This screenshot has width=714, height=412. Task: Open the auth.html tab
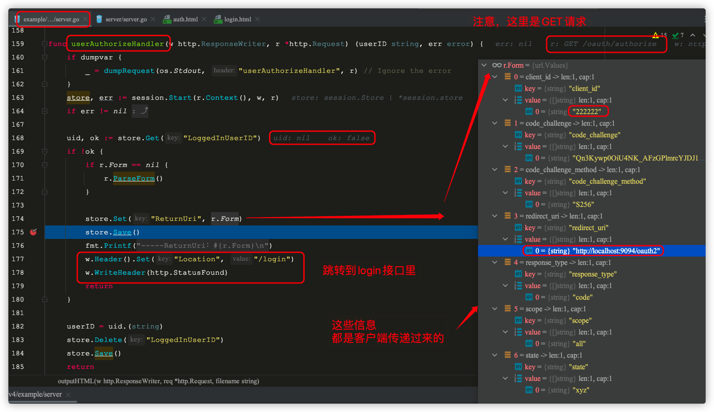(185, 19)
